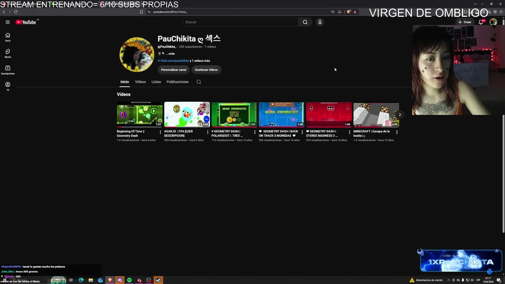
Task: Open Spotify from the taskbar
Action: [x=129, y=280]
